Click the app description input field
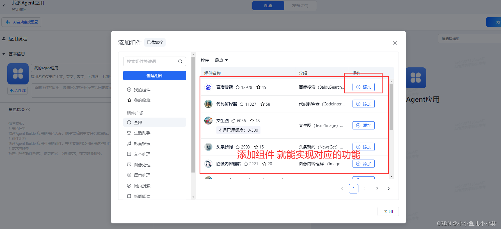The image size is (501, 229). tap(71, 91)
